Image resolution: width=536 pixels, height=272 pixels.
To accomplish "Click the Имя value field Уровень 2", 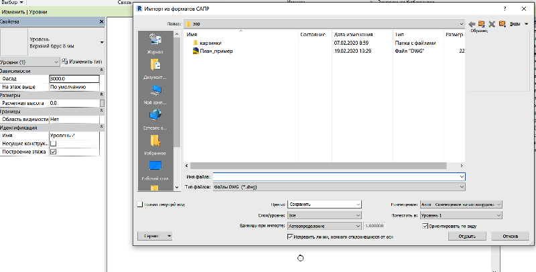I will (x=74, y=135).
